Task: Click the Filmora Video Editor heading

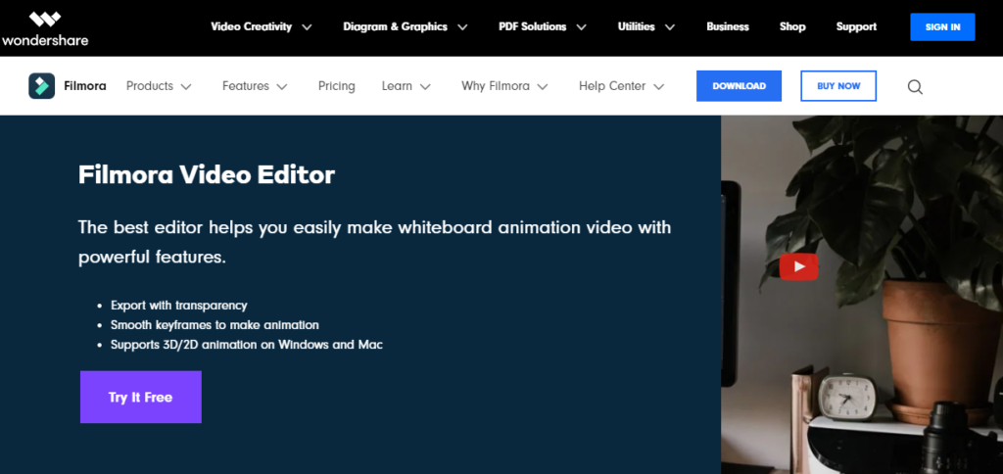Action: (206, 174)
